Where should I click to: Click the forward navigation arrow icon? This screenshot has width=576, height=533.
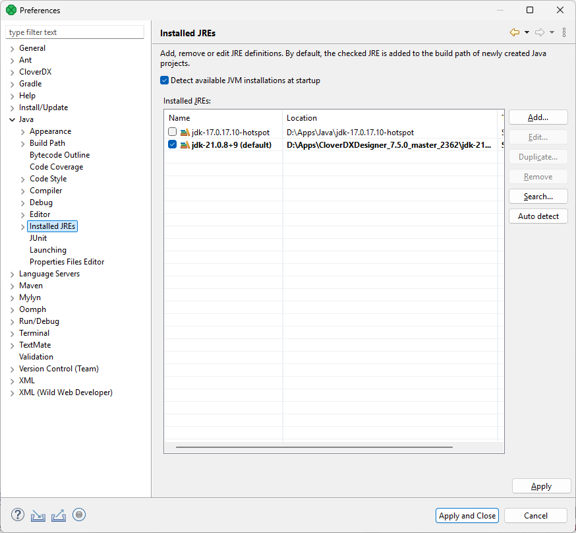pyautogui.click(x=540, y=32)
